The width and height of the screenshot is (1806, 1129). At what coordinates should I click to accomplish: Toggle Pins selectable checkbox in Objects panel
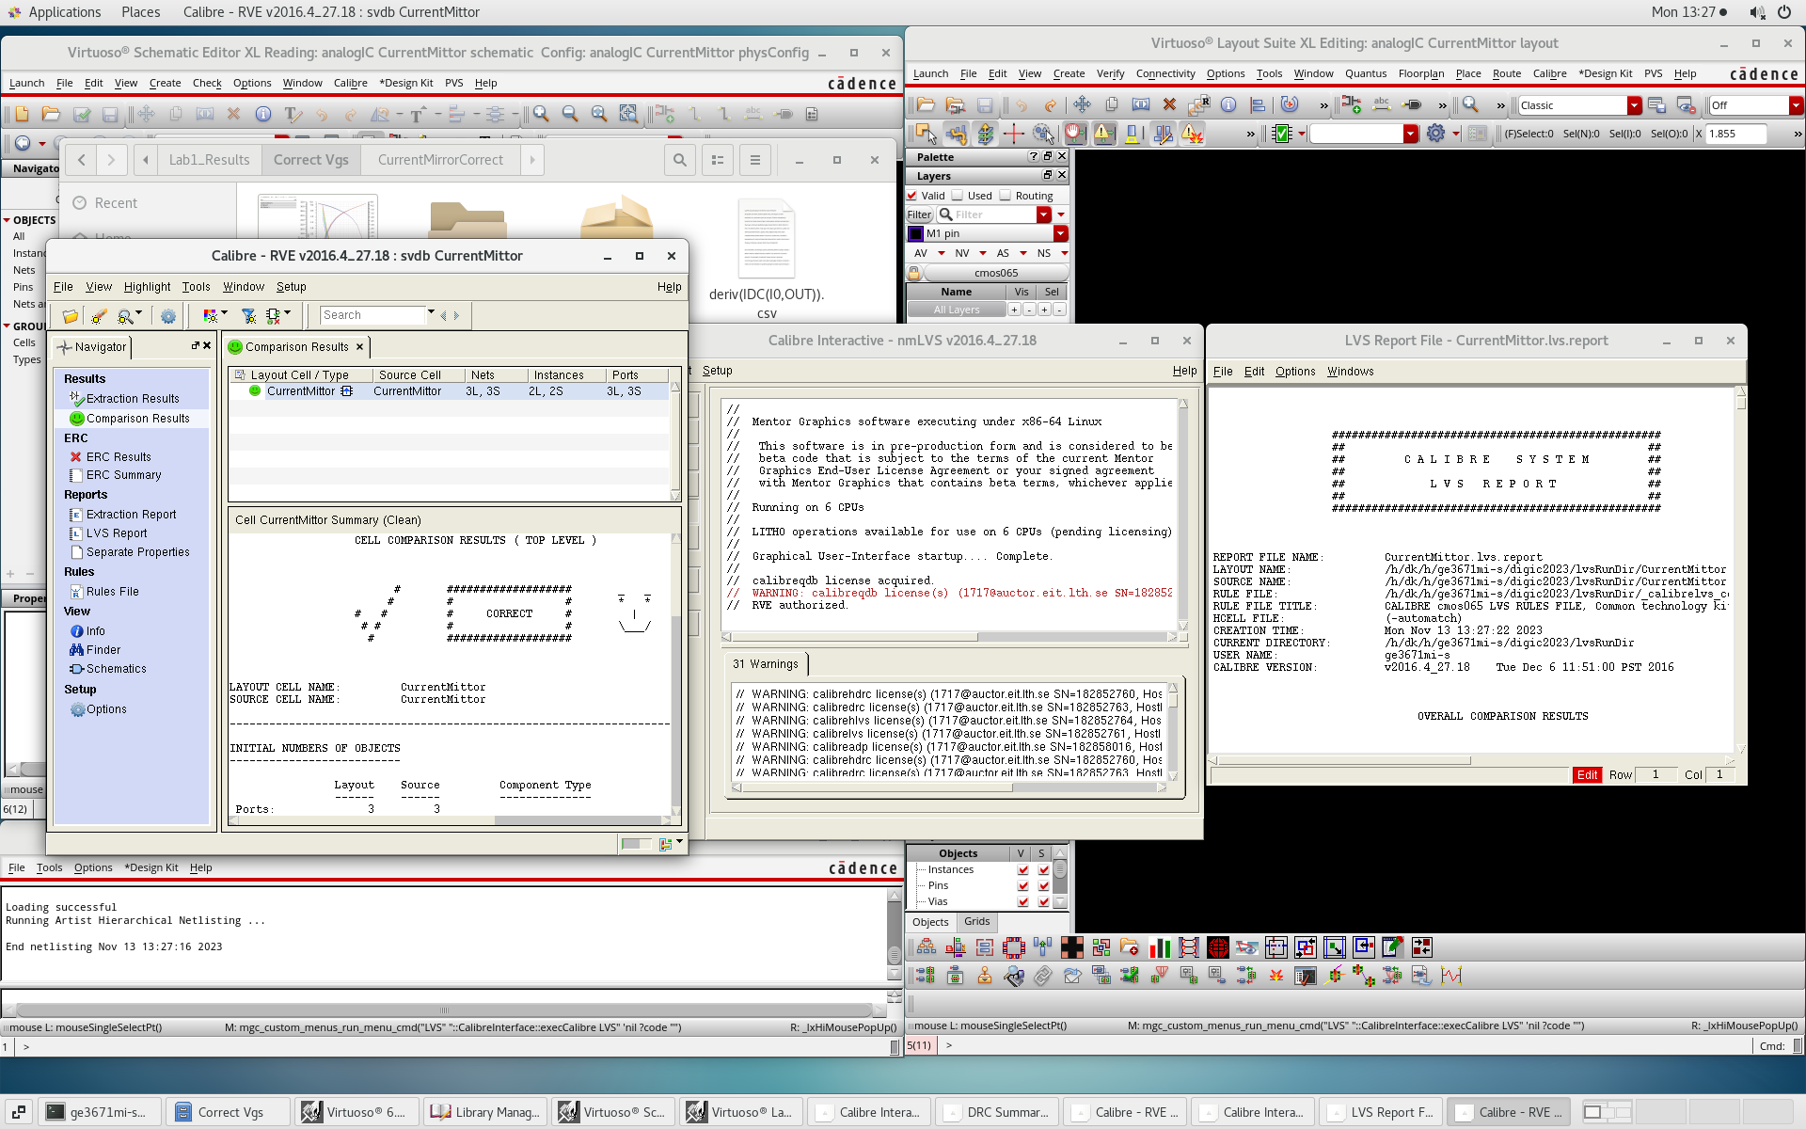tap(1043, 886)
